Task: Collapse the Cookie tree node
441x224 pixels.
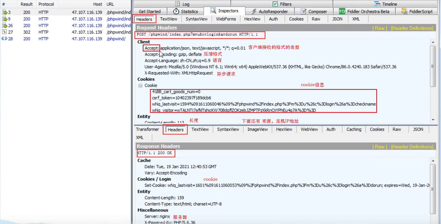Action: 140,85
